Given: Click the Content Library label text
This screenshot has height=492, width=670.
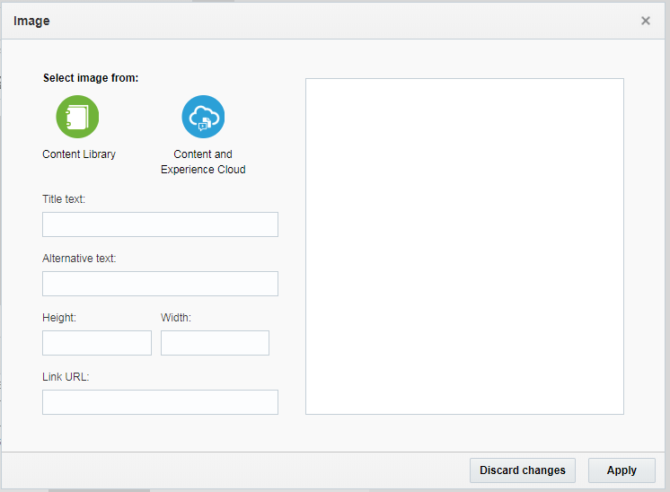Looking at the screenshot, I should click(79, 154).
